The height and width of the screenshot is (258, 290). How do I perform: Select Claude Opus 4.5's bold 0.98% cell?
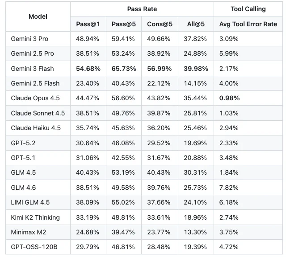tap(230, 98)
